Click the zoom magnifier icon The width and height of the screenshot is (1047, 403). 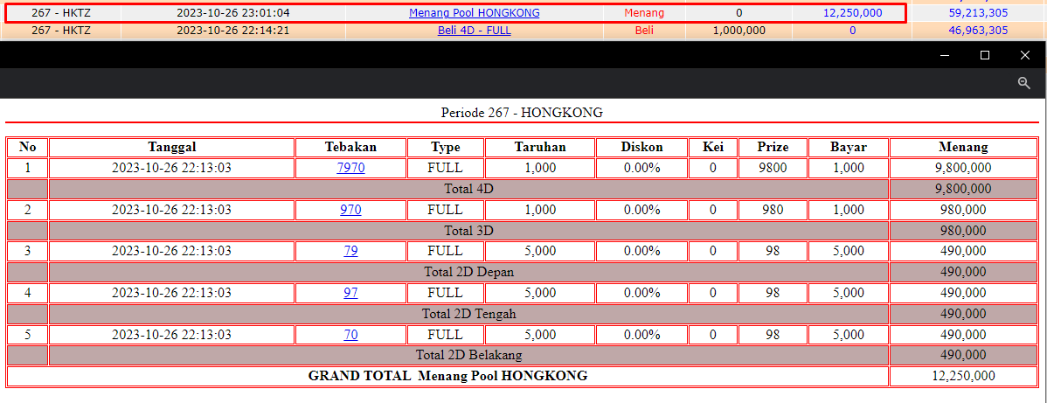(1024, 83)
